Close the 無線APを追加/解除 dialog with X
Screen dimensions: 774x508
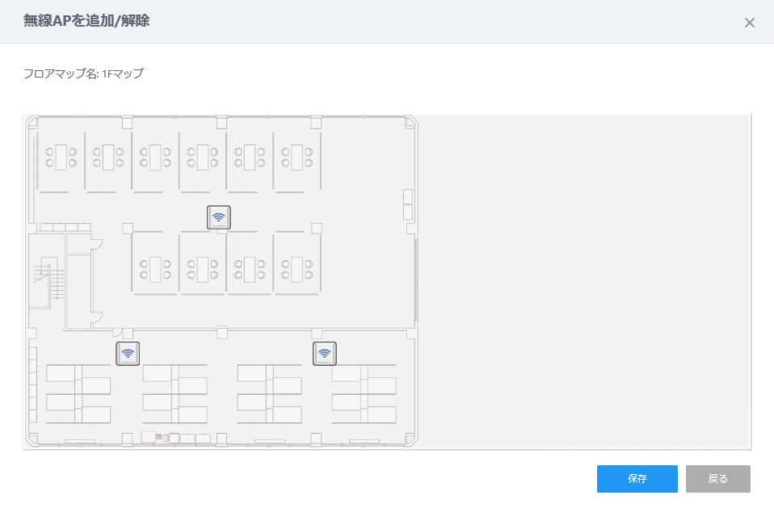749,23
